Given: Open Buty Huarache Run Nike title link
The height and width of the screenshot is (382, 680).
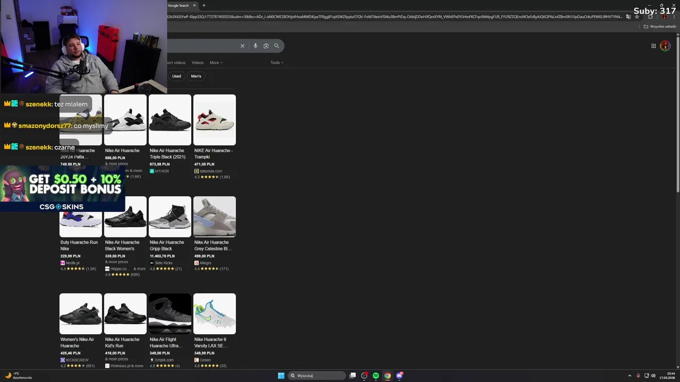Looking at the screenshot, I should point(79,246).
